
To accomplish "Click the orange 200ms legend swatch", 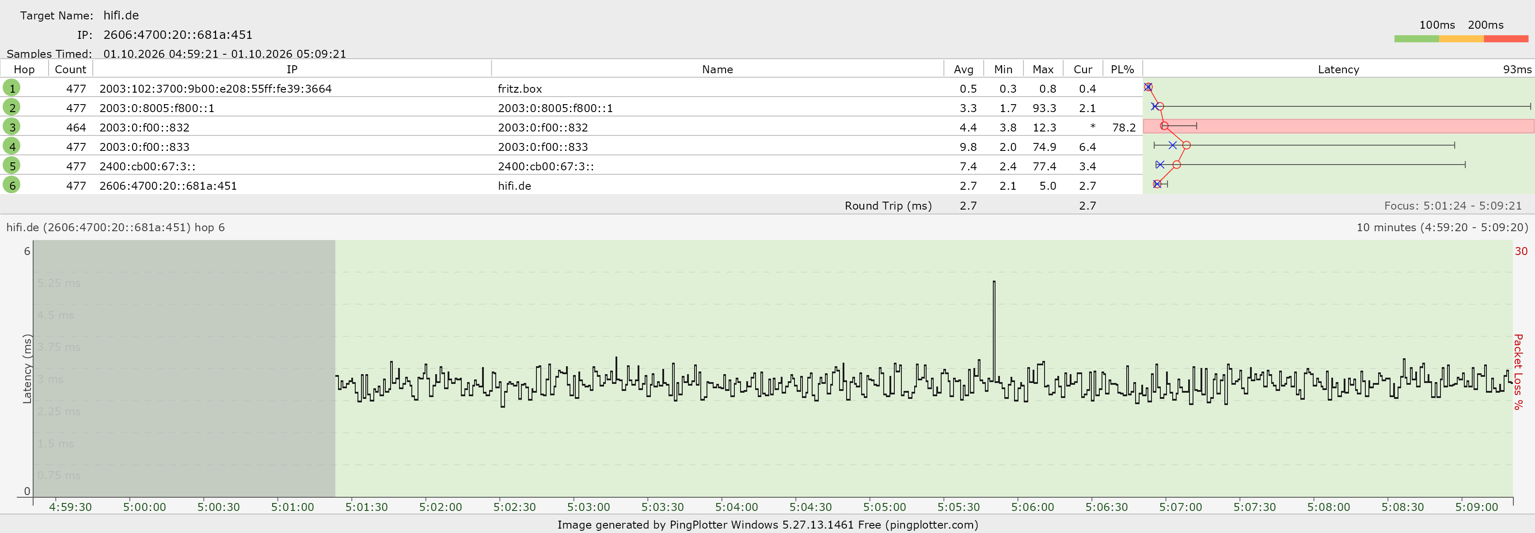I will [x=1461, y=39].
